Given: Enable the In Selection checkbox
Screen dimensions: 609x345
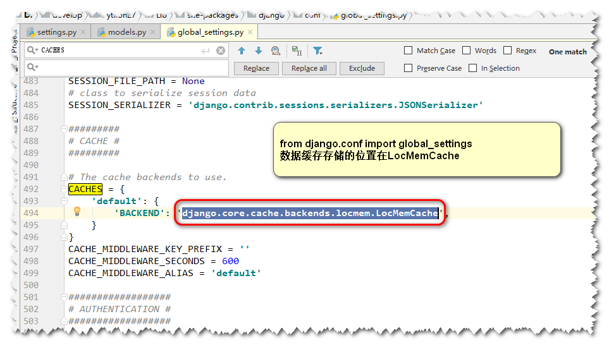Looking at the screenshot, I should click(472, 68).
